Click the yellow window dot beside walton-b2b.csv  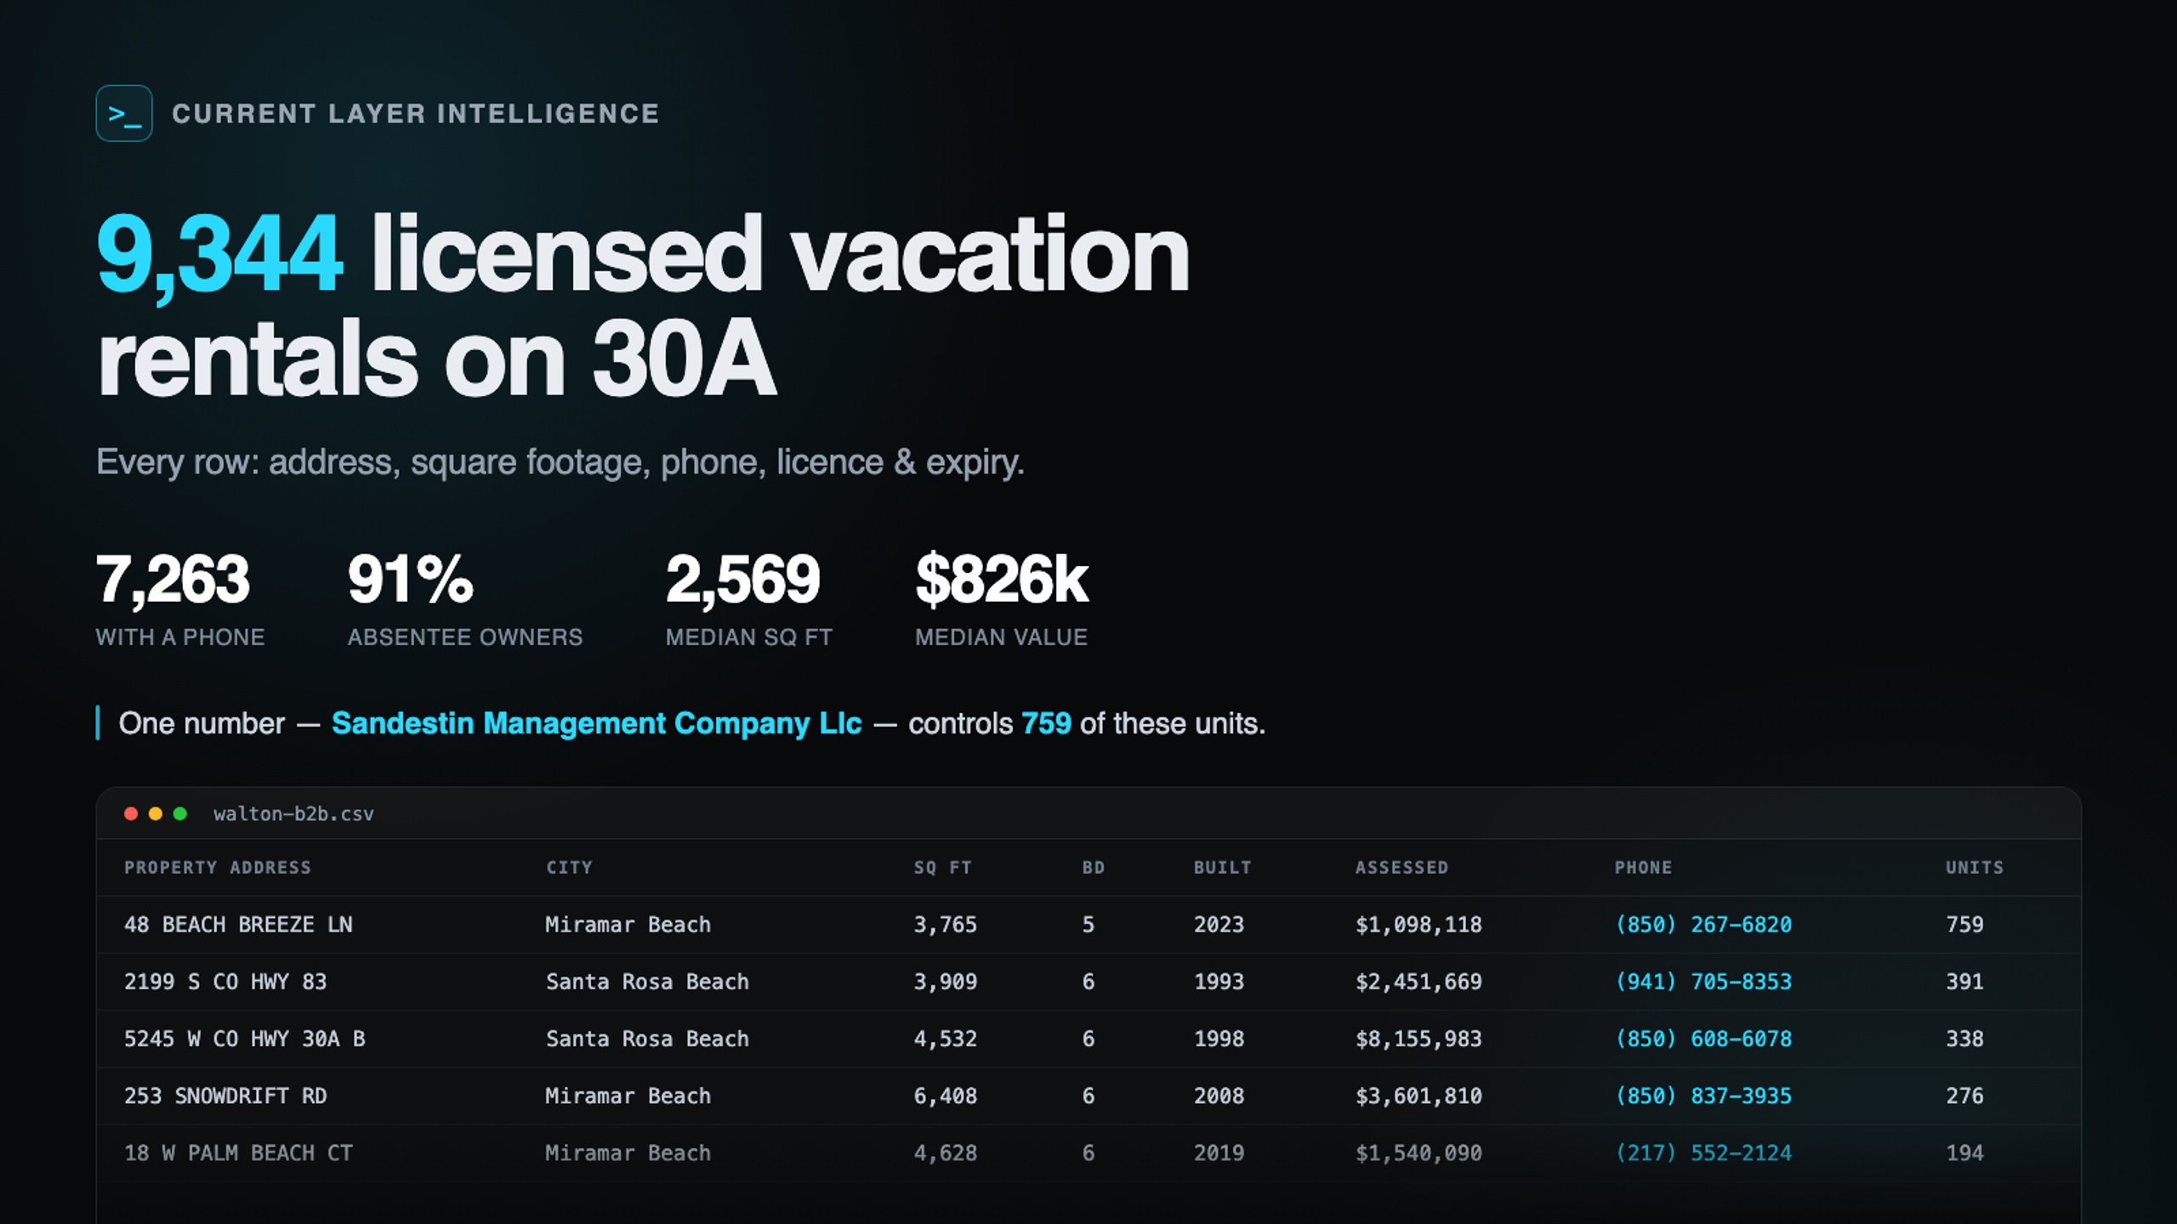coord(156,813)
